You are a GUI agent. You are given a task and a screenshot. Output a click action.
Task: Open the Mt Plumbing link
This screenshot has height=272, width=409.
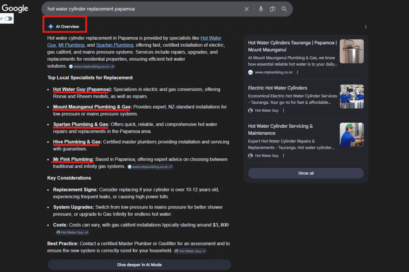(x=71, y=45)
